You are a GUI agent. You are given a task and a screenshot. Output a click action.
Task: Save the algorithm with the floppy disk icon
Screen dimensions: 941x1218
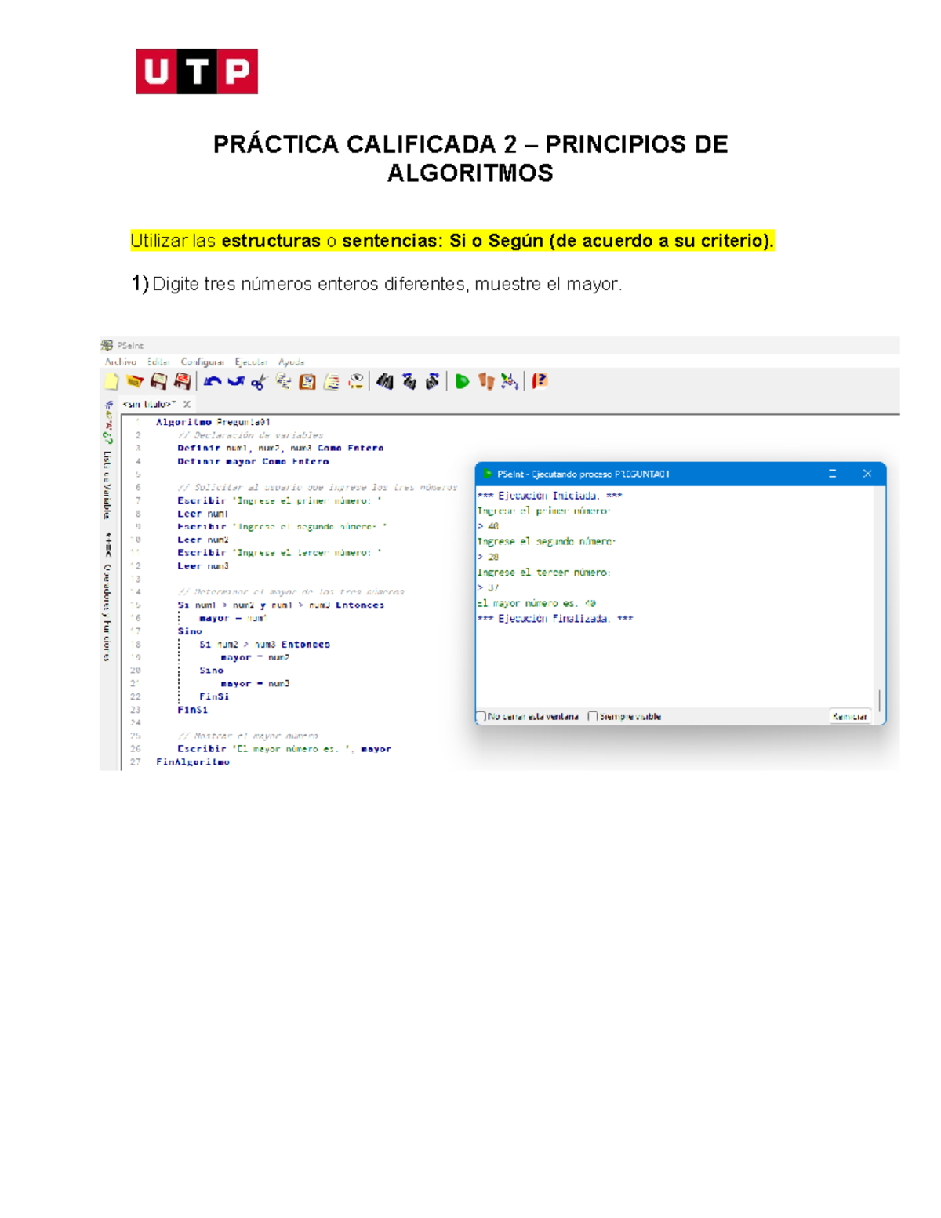coord(158,382)
